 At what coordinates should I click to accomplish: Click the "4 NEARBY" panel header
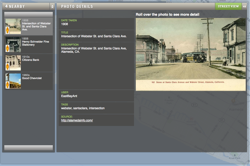pyautogui.click(x=15, y=7)
